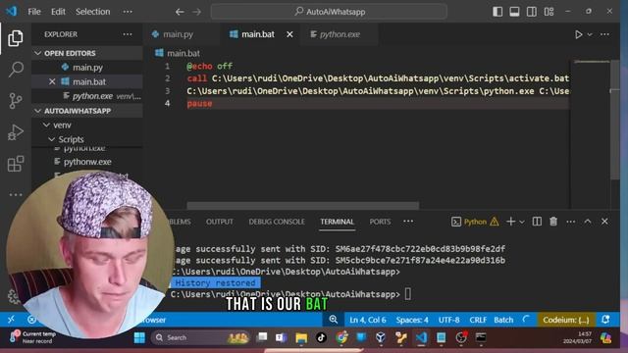Click the AutoAiWhatsapp command center search
The image size is (628, 353).
(x=329, y=12)
